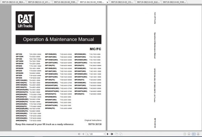Go to the first page
Image resolution: width=202 pixels, height=137 pixels.
click(x=79, y=134)
